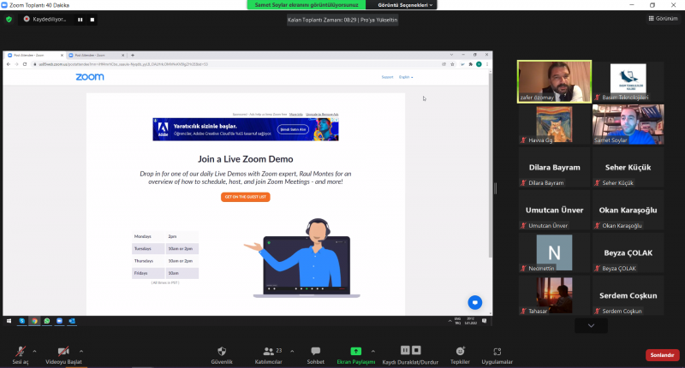Screen dimensions: 685x368
Task: Click the green encryption shield icon
Action: pos(9,19)
